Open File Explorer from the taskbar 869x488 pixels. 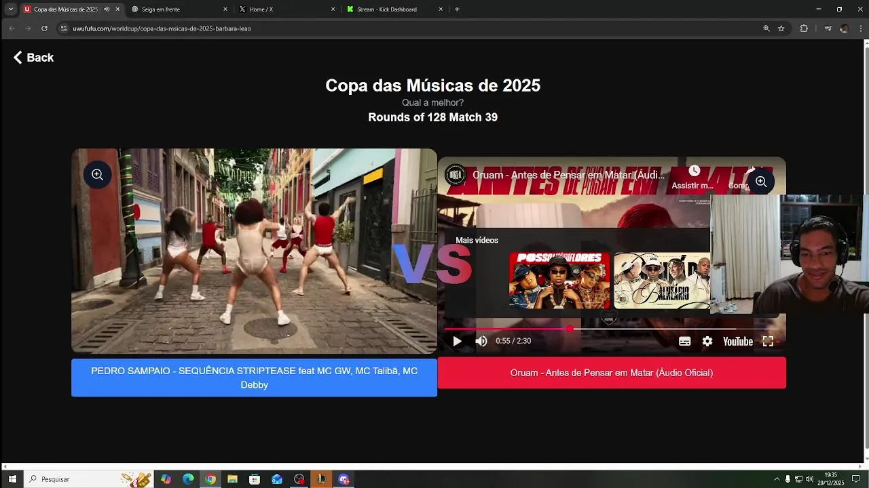tap(232, 479)
